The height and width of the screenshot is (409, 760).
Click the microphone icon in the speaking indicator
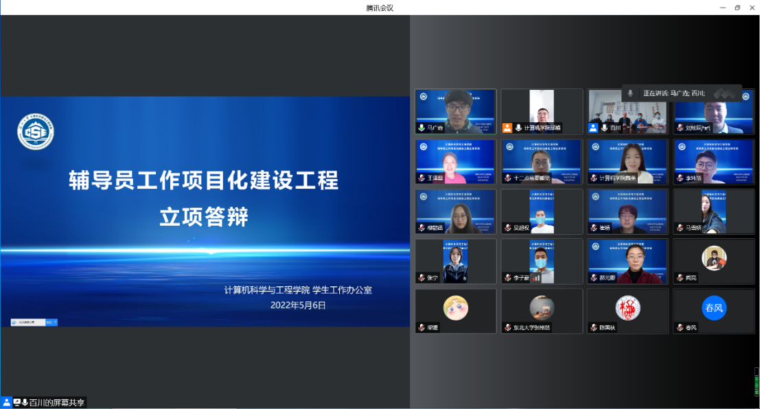point(630,93)
